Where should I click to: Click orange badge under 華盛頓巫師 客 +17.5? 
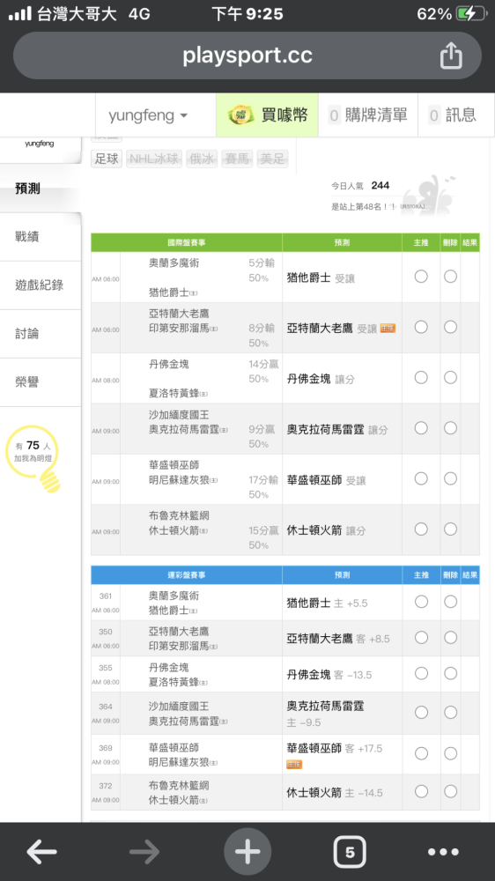click(294, 765)
